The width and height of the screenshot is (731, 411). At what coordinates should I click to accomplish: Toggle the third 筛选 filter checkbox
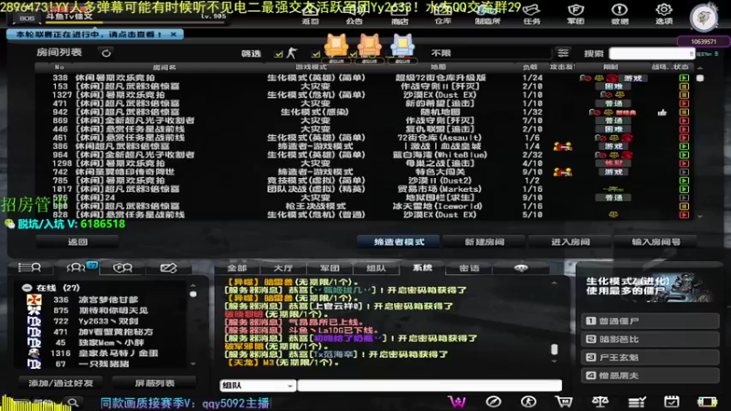click(x=353, y=54)
